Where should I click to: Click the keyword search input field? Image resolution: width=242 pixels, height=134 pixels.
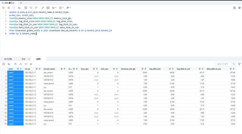(x=224, y=64)
